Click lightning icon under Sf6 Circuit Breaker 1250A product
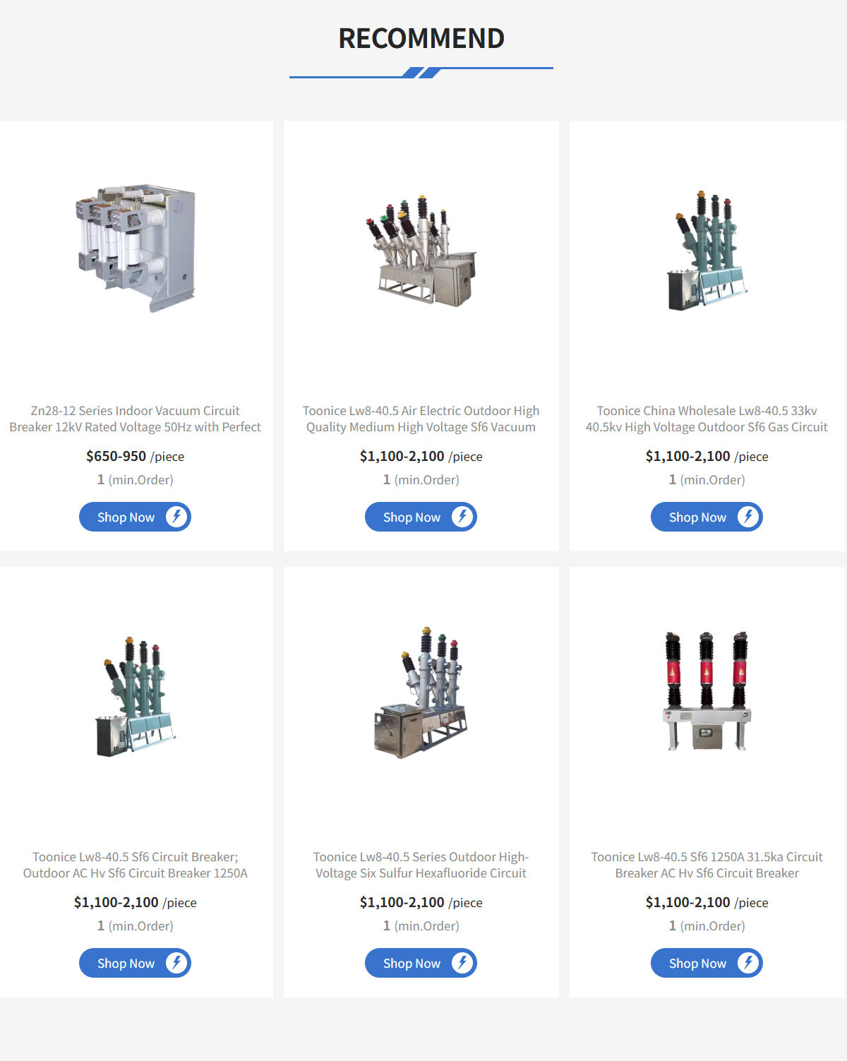This screenshot has height=1061, width=847. [176, 963]
